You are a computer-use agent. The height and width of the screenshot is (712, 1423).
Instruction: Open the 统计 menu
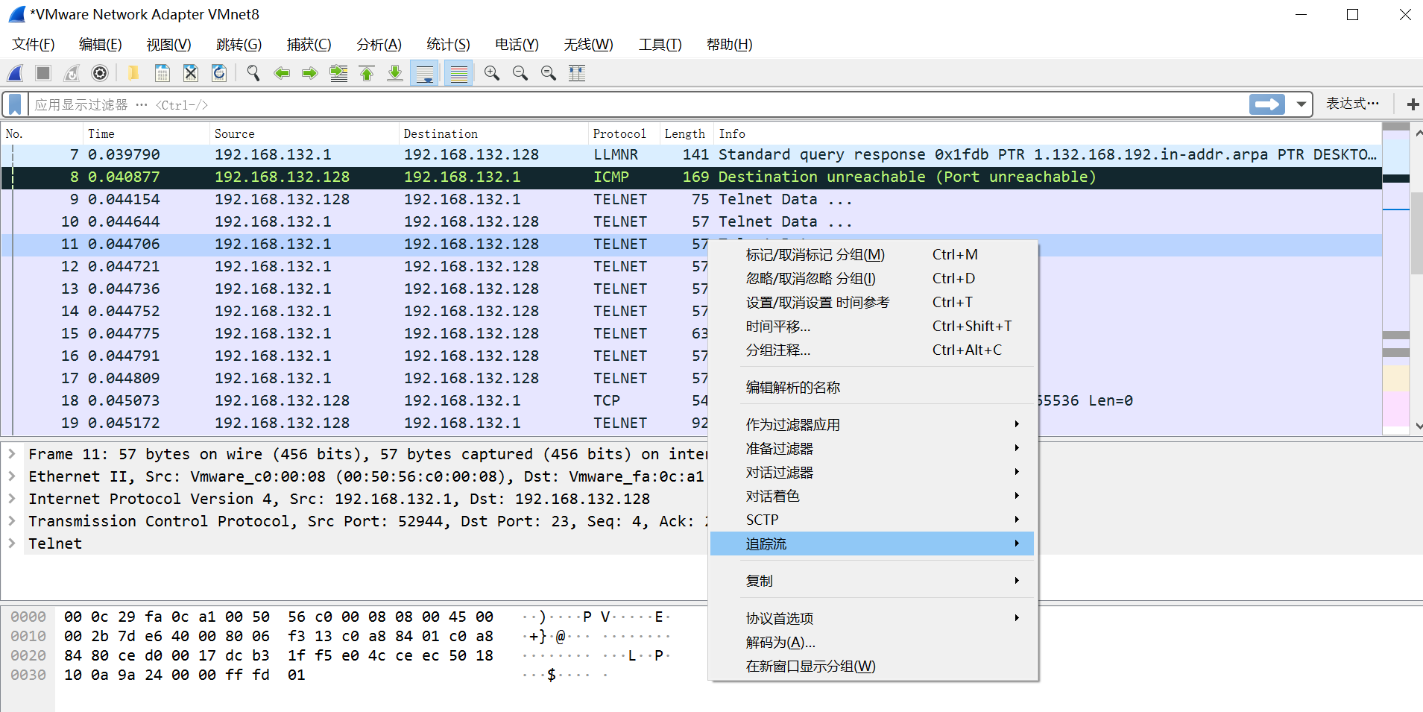[x=447, y=44]
